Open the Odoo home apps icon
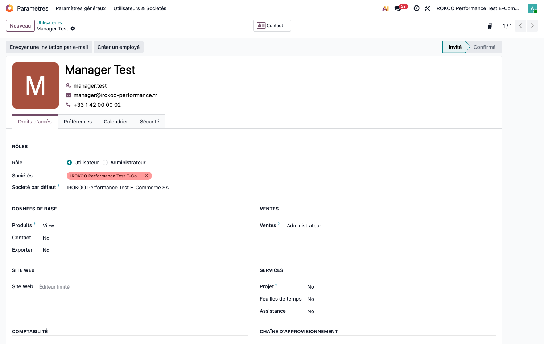This screenshot has height=344, width=544. pyautogui.click(x=9, y=8)
